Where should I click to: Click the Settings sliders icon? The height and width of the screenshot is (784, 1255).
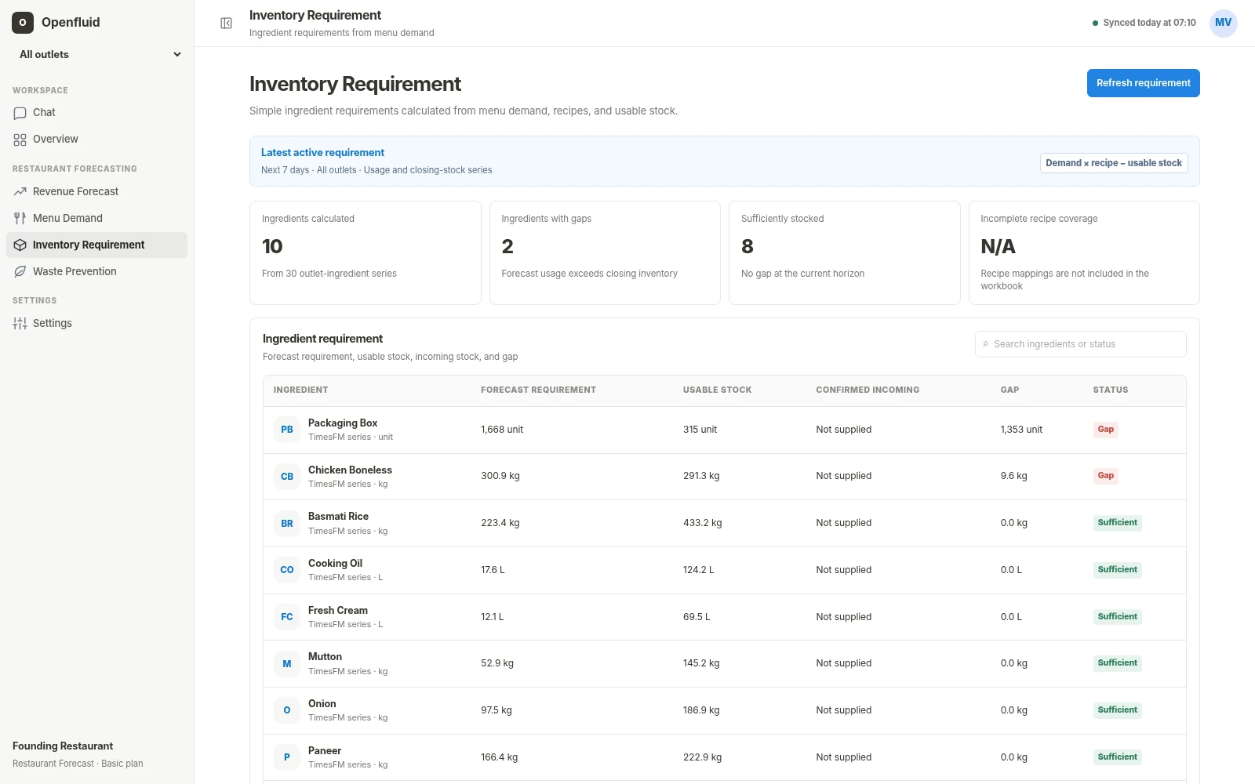(20, 324)
